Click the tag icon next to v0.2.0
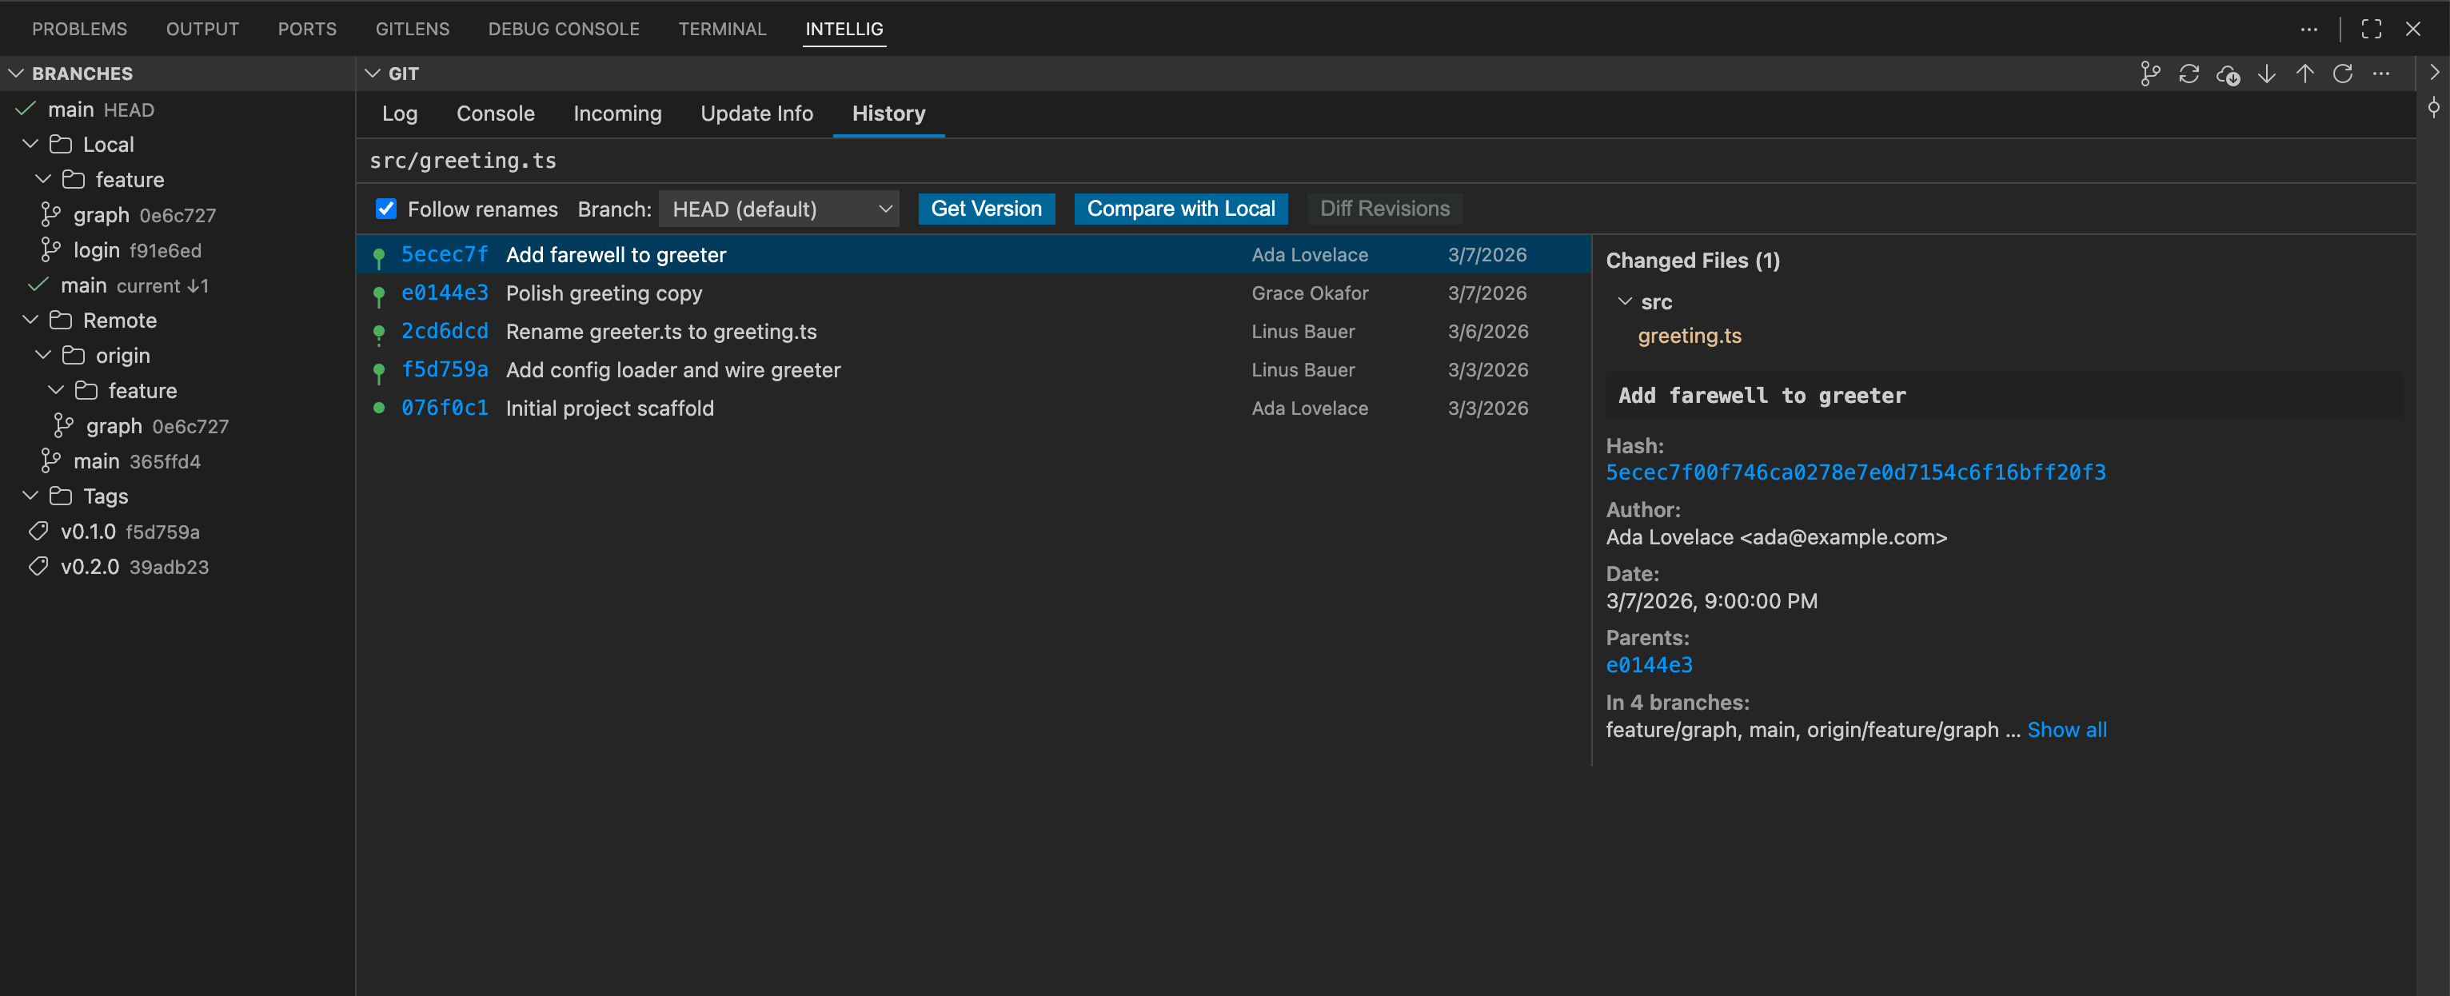This screenshot has height=996, width=2450. (38, 567)
